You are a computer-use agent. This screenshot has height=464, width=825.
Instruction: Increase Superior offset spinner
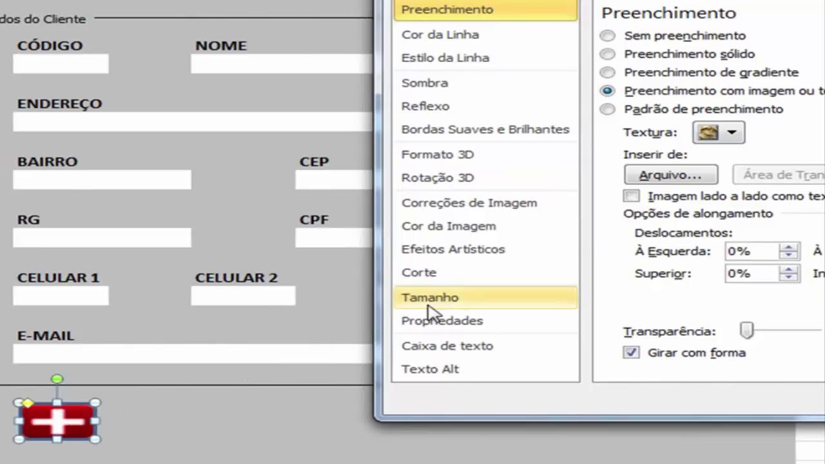tap(788, 269)
